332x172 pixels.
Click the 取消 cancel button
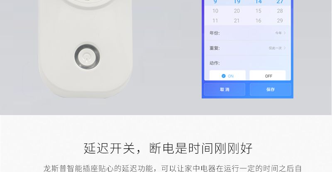pos(225,89)
